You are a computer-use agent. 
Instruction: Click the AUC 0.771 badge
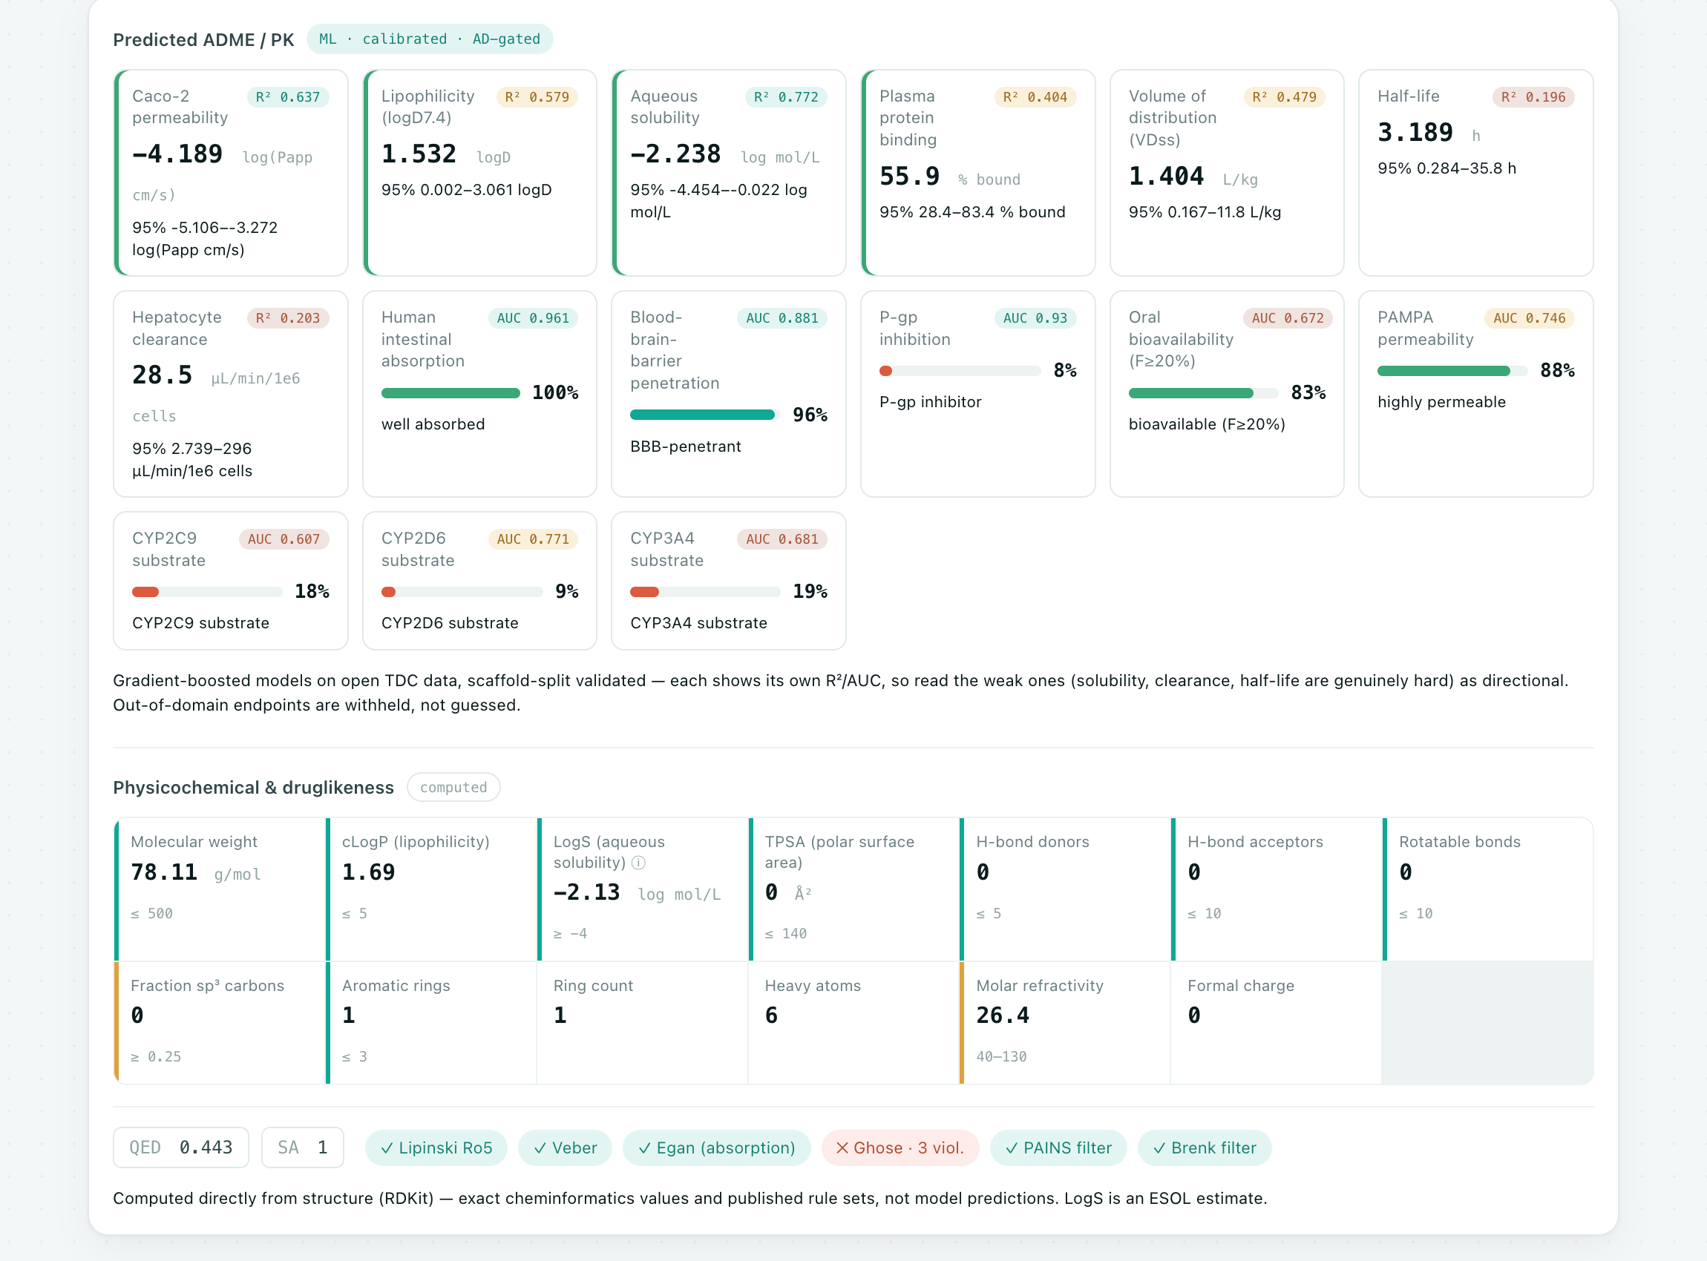(x=533, y=540)
